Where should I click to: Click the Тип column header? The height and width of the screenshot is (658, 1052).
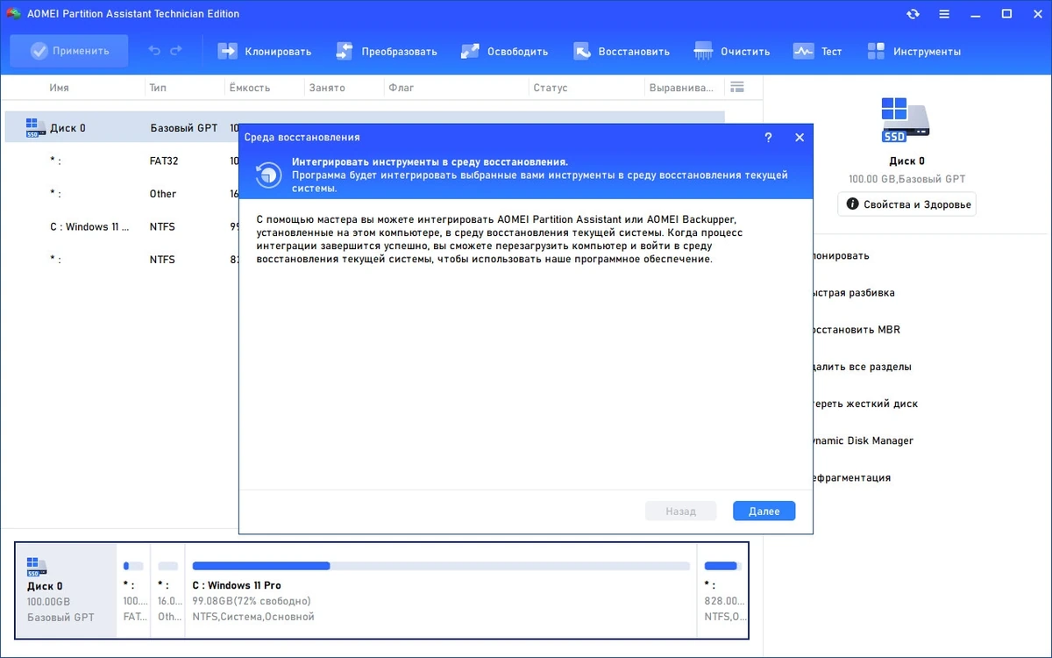(158, 88)
